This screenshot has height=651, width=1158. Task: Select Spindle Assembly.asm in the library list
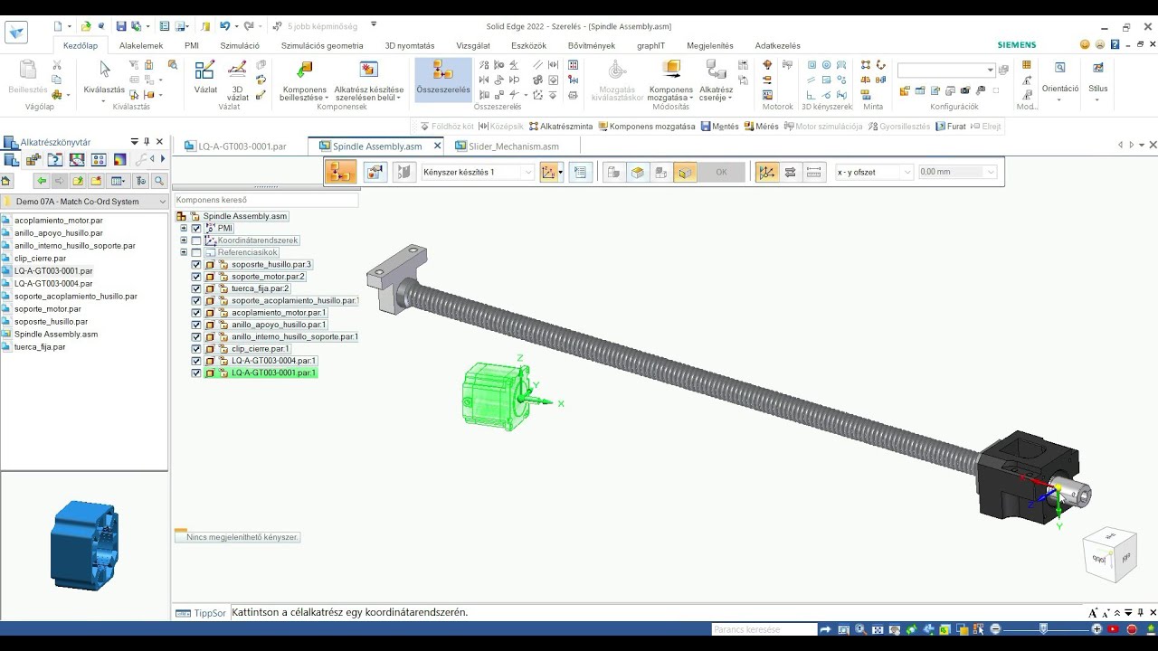[x=56, y=335]
